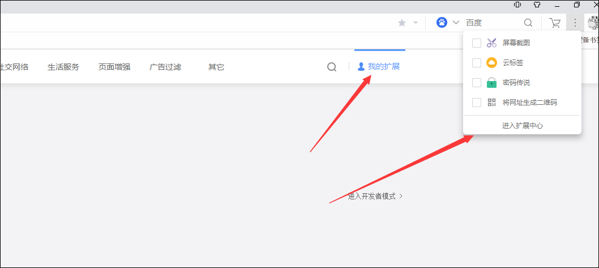Click the extension center search magnifier icon
The width and height of the screenshot is (599, 268).
pos(332,67)
